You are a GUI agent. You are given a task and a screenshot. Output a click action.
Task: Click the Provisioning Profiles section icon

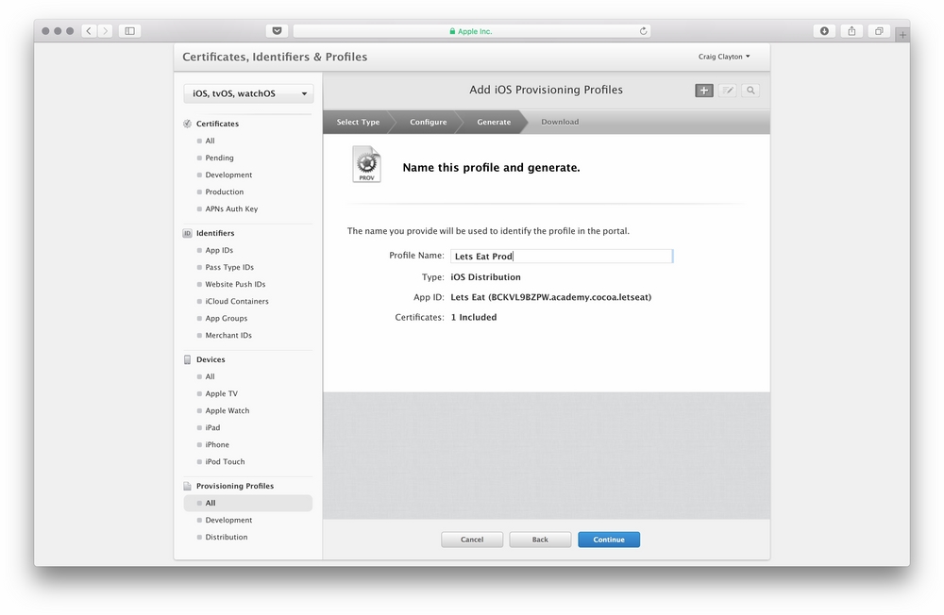(x=187, y=486)
